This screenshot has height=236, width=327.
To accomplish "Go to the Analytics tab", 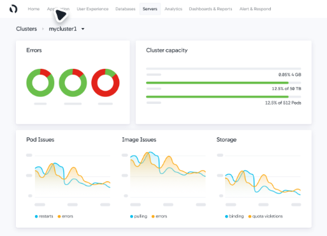I will (x=173, y=9).
